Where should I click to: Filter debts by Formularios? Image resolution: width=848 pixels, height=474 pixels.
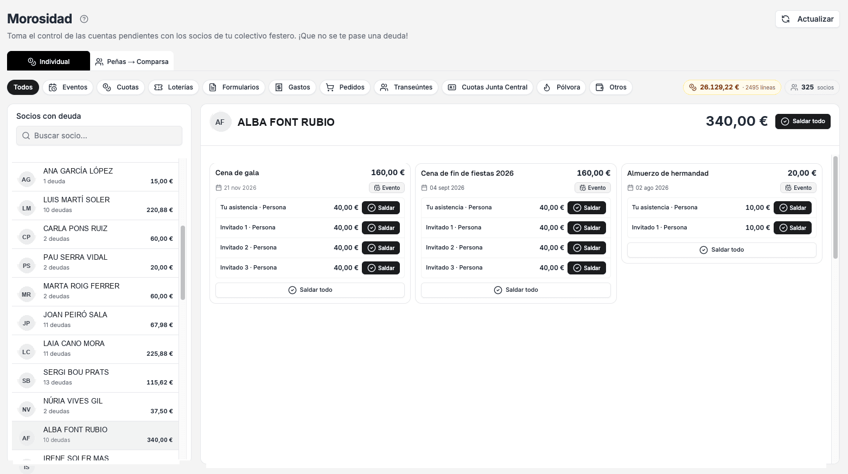[x=234, y=87]
